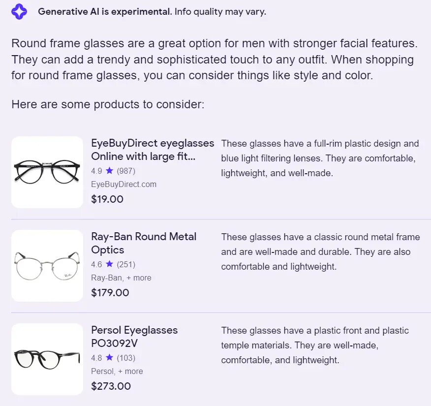Click the Ray-Ban 4.6 rating star

click(109, 264)
